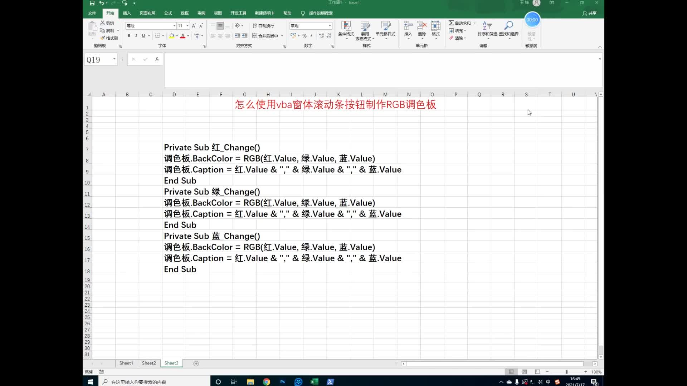The height and width of the screenshot is (386, 687).
Task: Open the 文件 menu
Action: coord(92,13)
